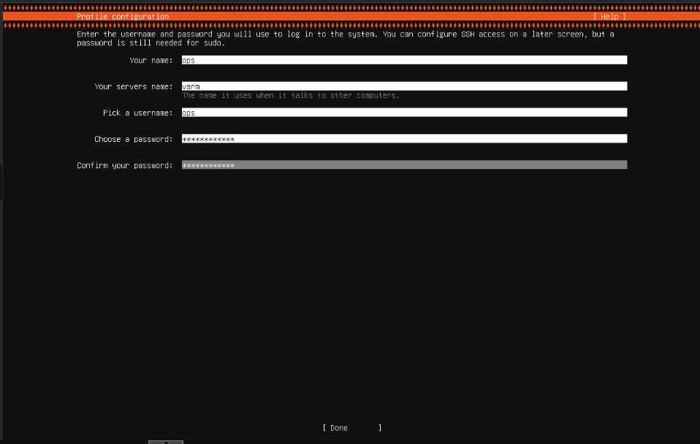This screenshot has width=700, height=444.
Task: Click the Choose a password label
Action: tap(136, 138)
